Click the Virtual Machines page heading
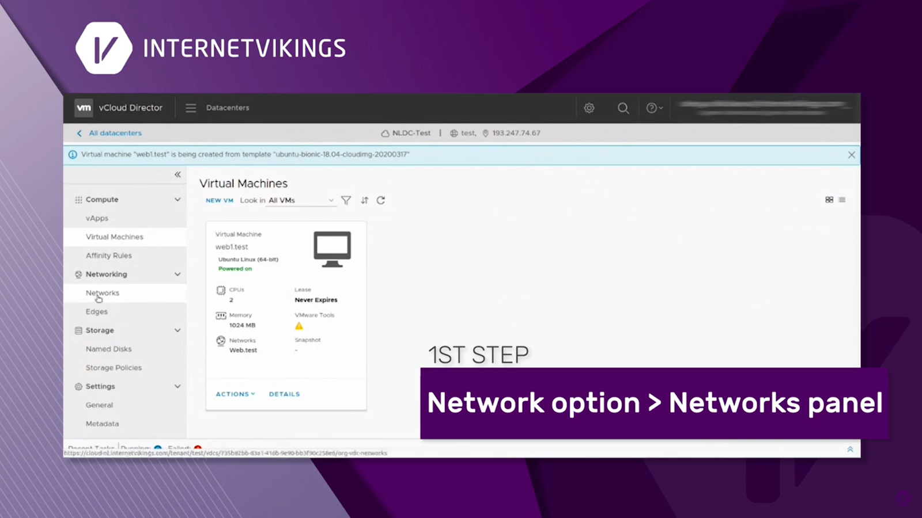The height and width of the screenshot is (518, 922). coord(243,184)
